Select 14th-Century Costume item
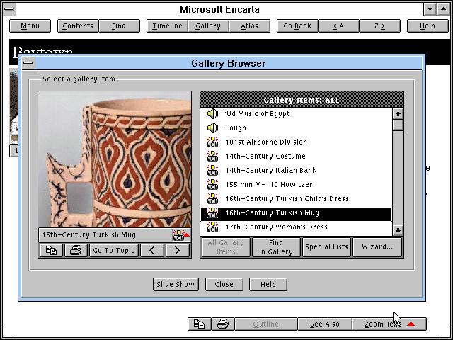The width and height of the screenshot is (453, 340). click(296, 156)
